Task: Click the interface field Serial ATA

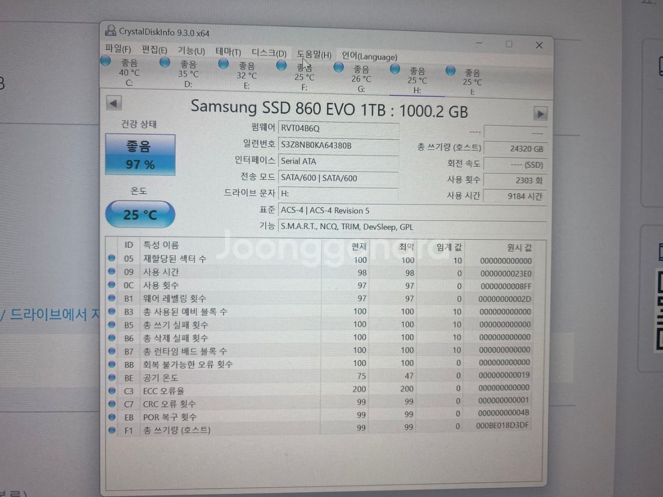Action: 338,162
